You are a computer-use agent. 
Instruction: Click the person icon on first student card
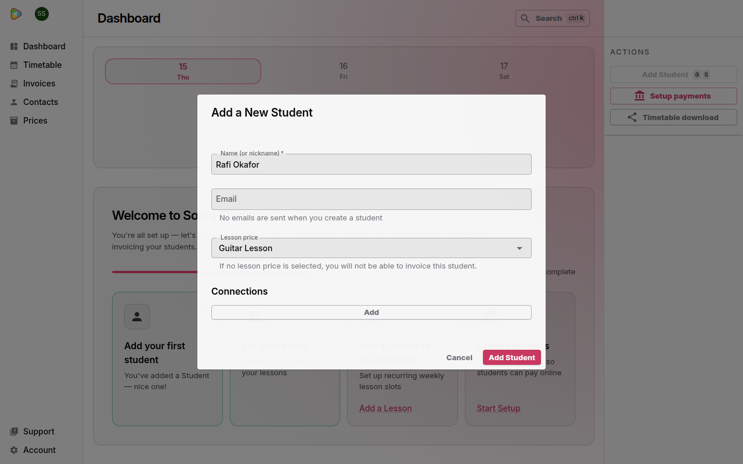pos(137,317)
